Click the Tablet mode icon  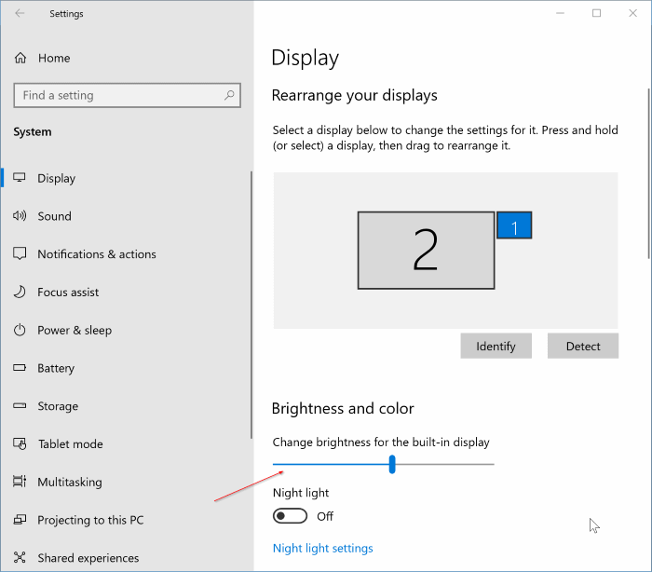point(20,444)
